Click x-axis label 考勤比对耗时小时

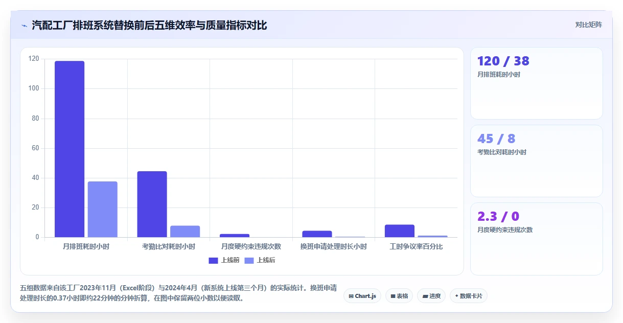pyautogui.click(x=169, y=246)
